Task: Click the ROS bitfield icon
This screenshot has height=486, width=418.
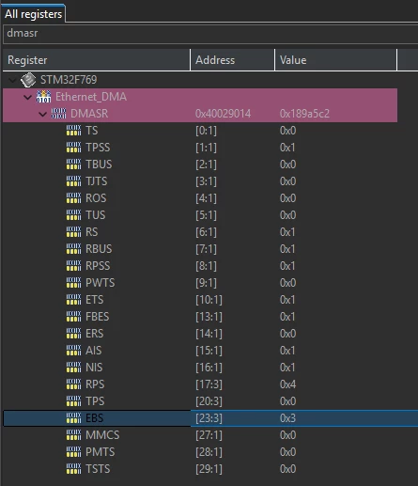Action: [73, 198]
